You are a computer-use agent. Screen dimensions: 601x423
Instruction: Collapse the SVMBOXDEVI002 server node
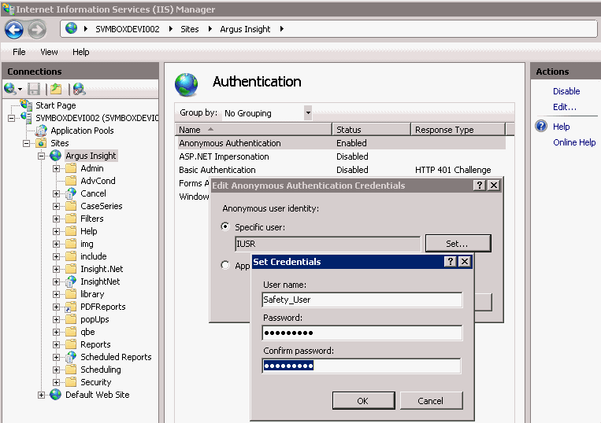tap(12, 118)
